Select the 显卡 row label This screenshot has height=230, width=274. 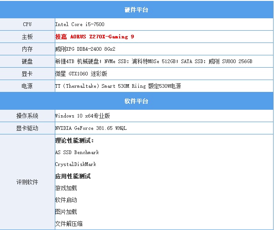point(27,74)
